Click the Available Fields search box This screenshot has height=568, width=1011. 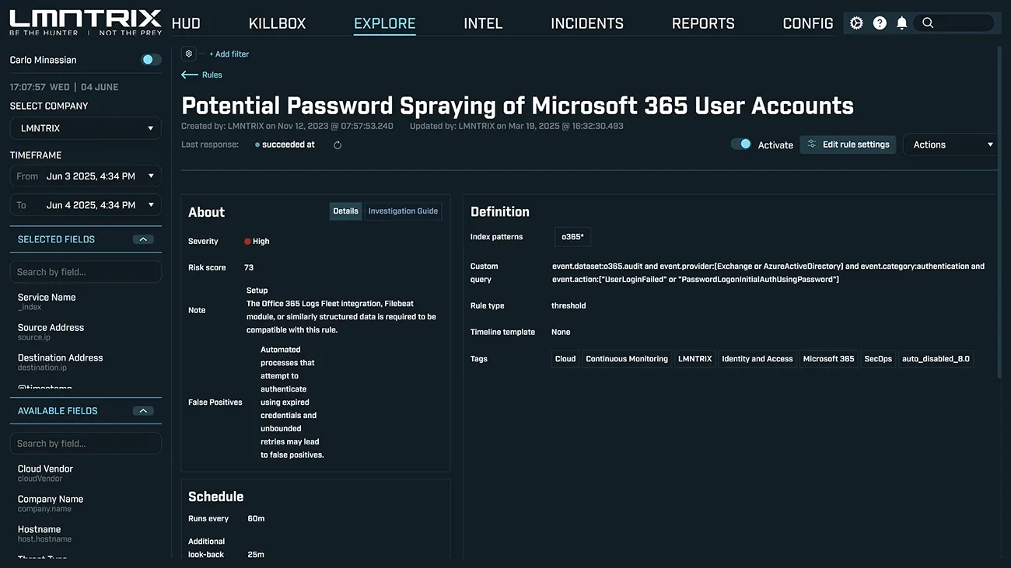tap(86, 444)
